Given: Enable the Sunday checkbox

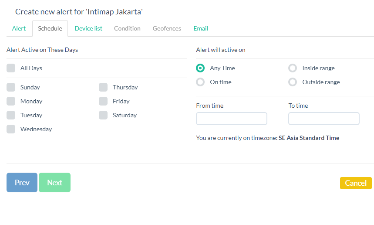Looking at the screenshot, I should click(11, 87).
